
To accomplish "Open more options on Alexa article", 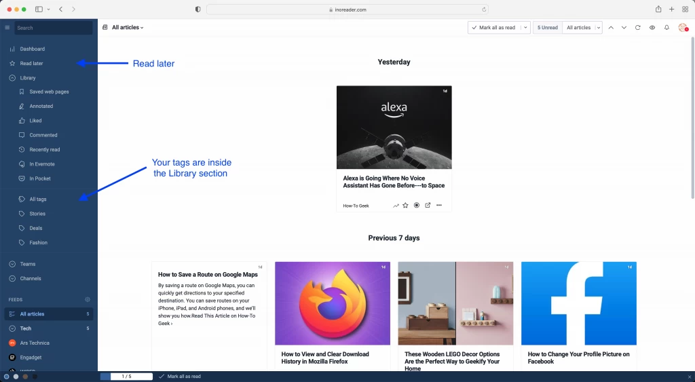I will pyautogui.click(x=439, y=205).
